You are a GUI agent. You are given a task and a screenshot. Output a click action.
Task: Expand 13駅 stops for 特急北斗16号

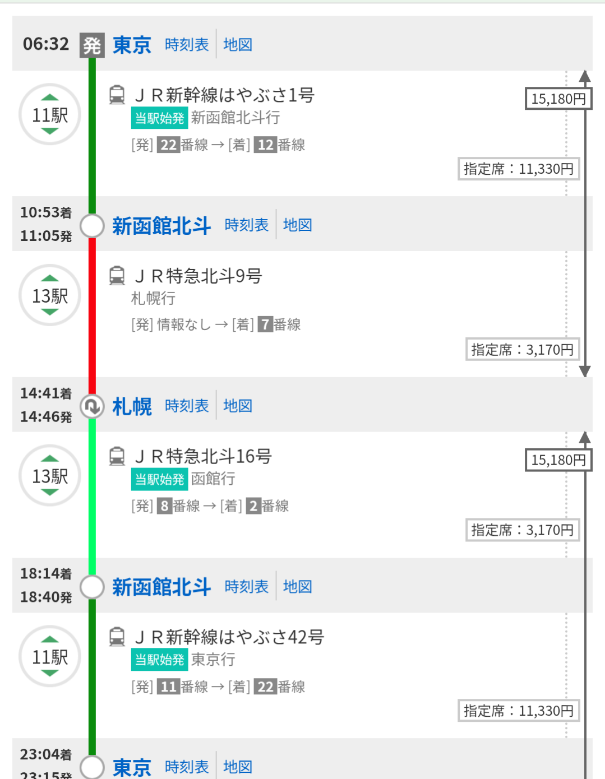click(x=50, y=476)
